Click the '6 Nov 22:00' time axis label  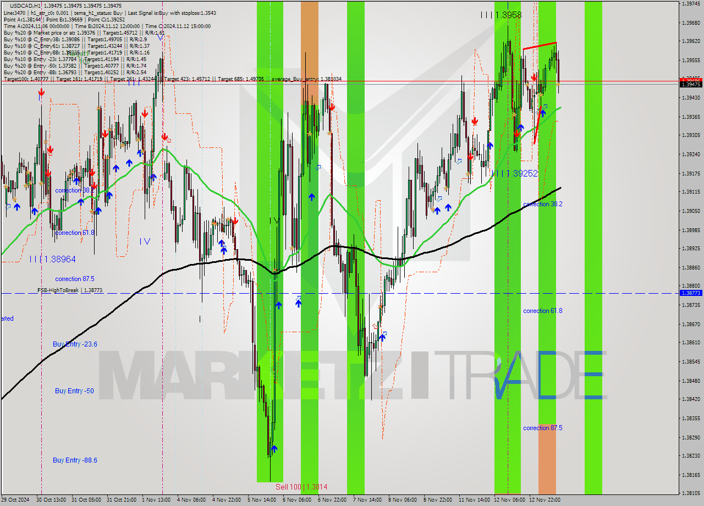(332, 499)
